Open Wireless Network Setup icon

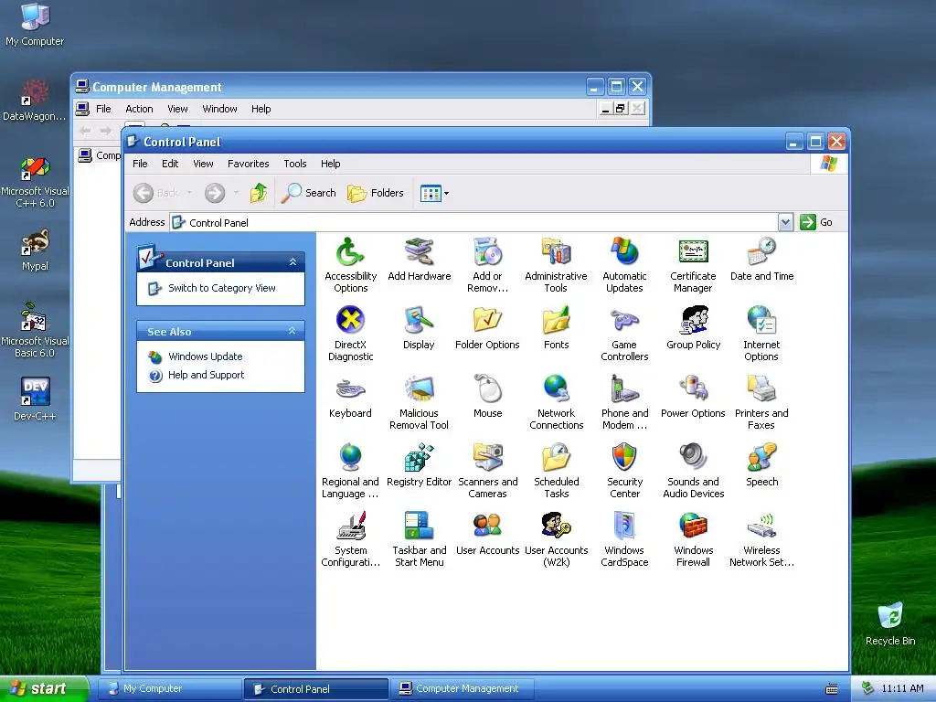click(761, 539)
